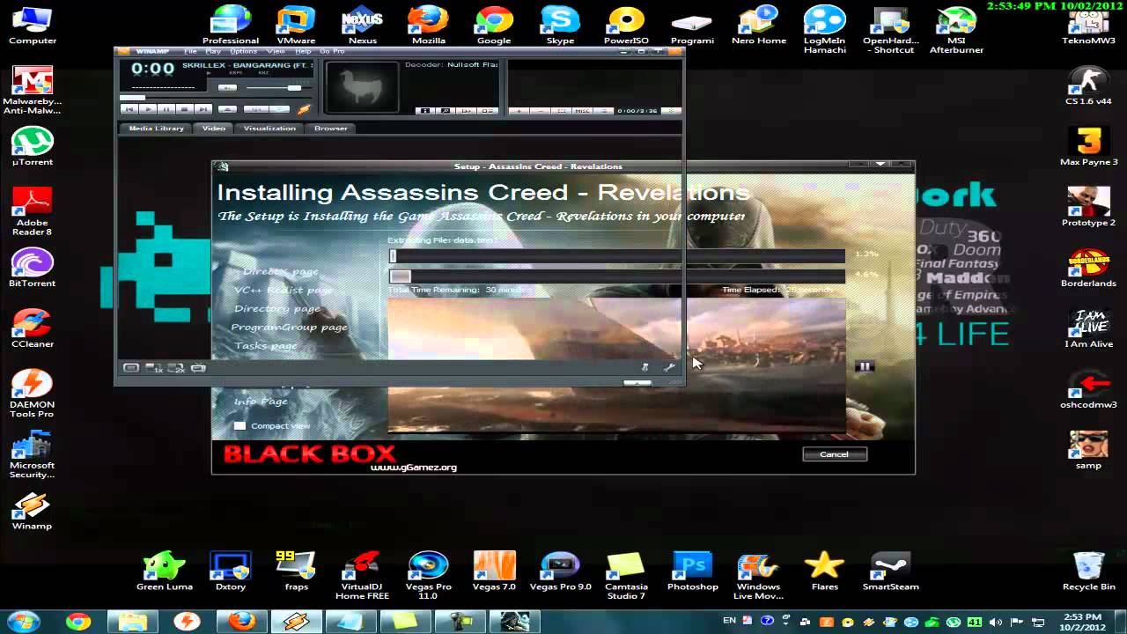The image size is (1127, 634).
Task: Open the Play menu in Winamp
Action: (x=213, y=51)
